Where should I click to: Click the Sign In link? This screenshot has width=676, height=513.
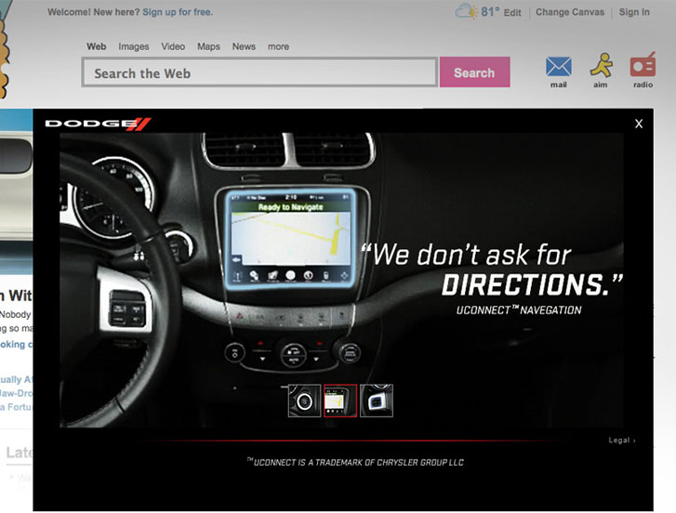click(634, 12)
